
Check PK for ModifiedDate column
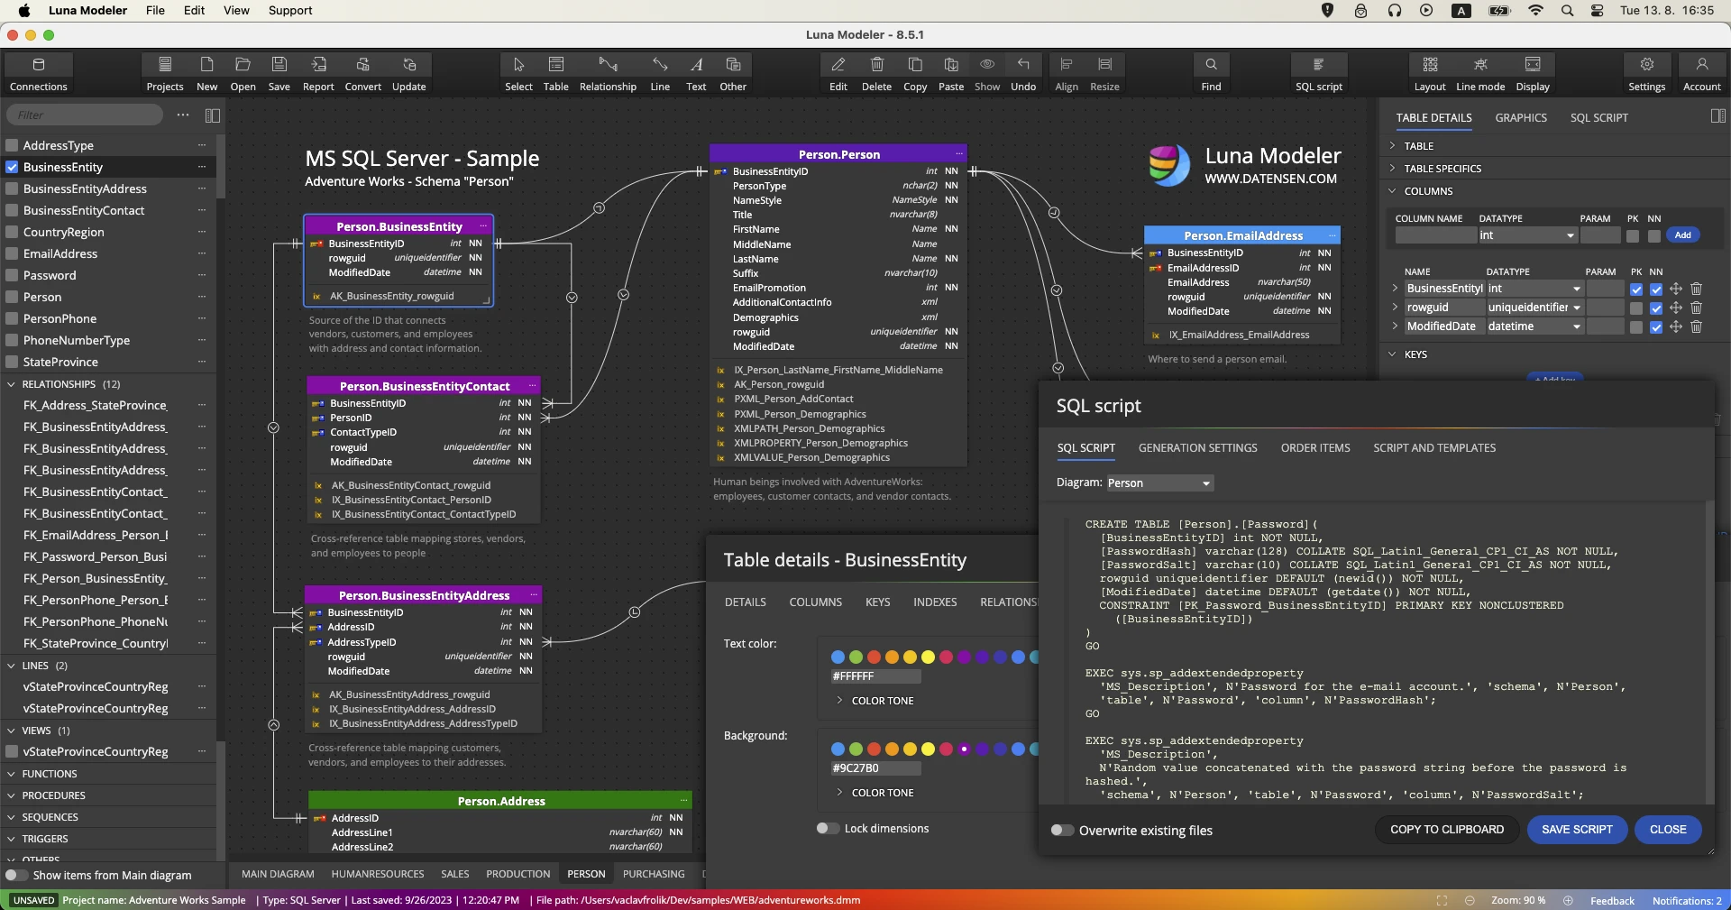(1636, 327)
